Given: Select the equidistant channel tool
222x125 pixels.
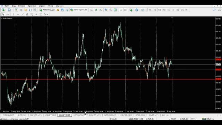Looking at the screenshot, I should [x=27, y=14].
